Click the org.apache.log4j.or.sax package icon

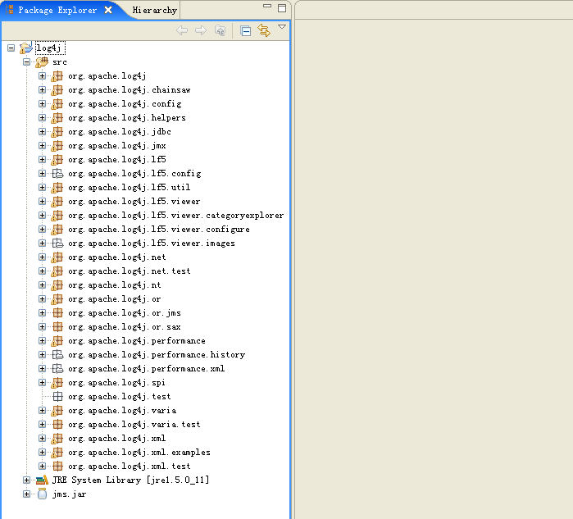(57, 327)
